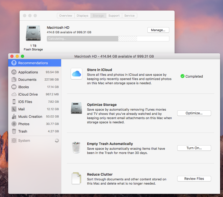
Task: Click the 17.14 GB size value
Action: coord(53,87)
